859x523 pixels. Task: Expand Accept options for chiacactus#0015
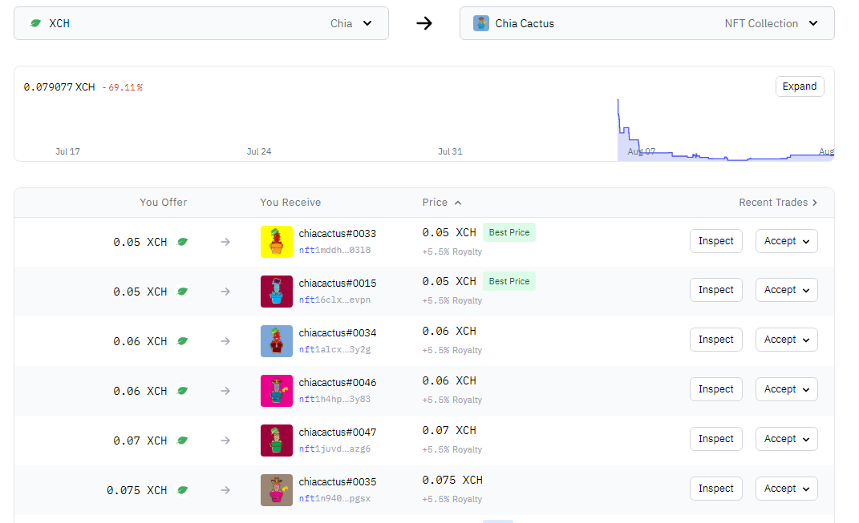787,290
